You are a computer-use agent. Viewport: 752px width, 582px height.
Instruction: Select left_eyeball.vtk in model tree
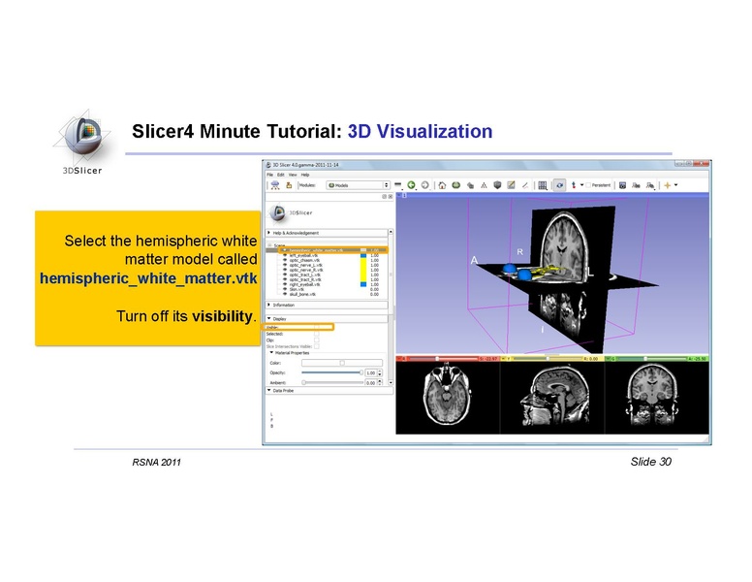(303, 255)
